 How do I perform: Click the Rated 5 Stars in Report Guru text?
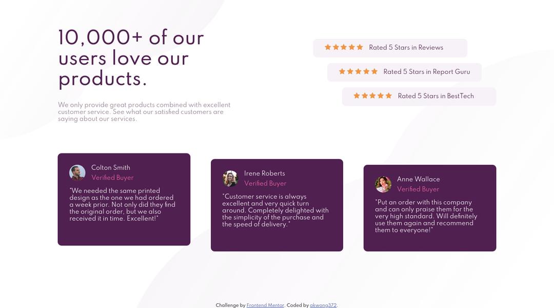pos(426,71)
